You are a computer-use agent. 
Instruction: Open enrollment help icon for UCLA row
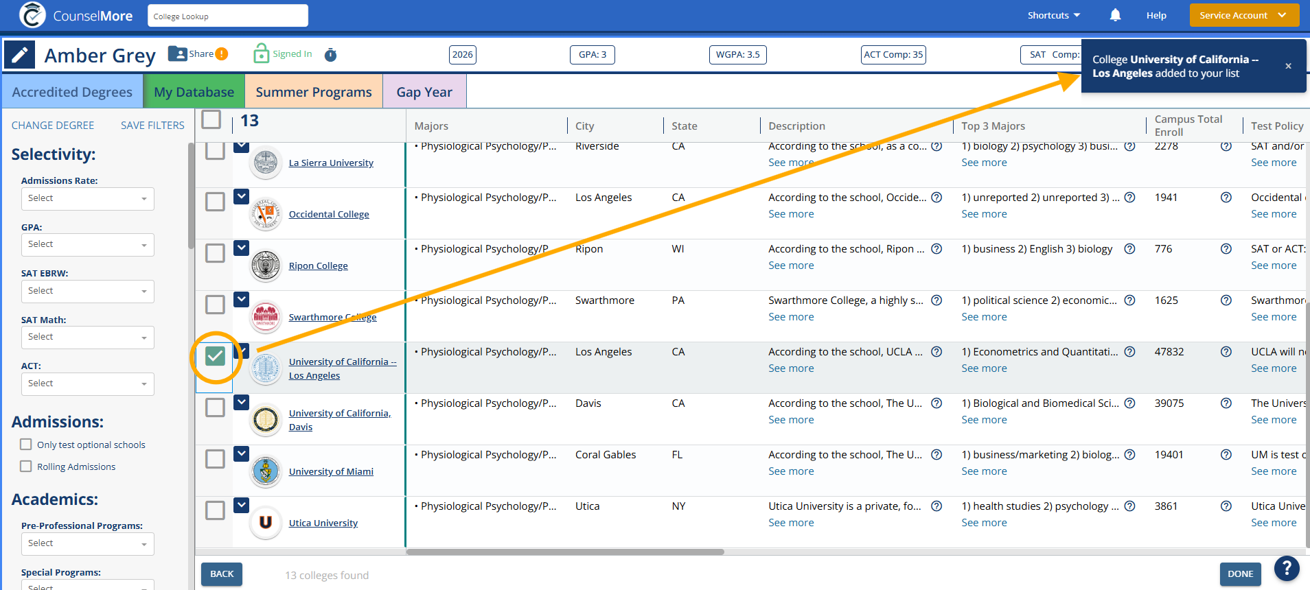[1226, 352]
